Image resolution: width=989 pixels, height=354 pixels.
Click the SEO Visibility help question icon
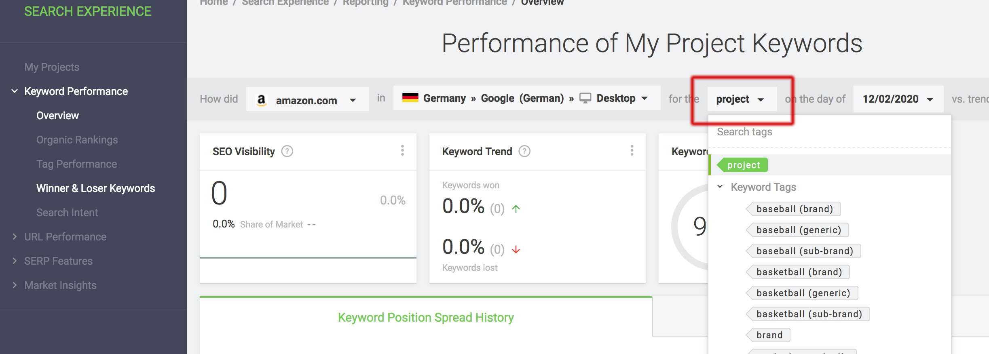point(287,152)
